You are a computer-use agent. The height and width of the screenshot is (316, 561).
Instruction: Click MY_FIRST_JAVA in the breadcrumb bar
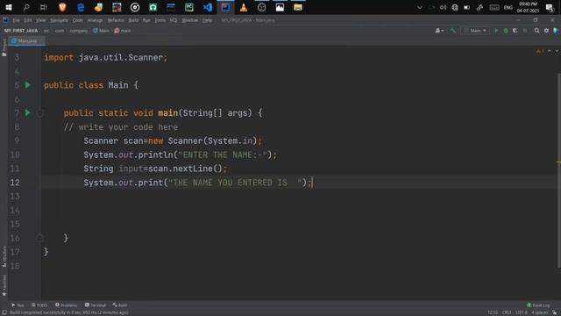click(21, 31)
